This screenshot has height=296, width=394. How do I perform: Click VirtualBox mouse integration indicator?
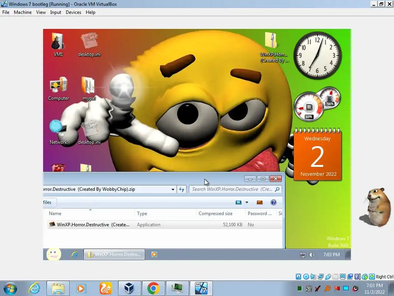tap(365, 277)
